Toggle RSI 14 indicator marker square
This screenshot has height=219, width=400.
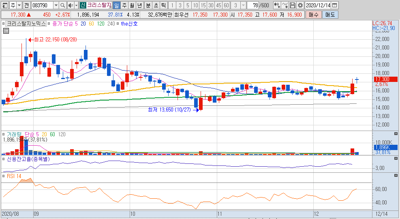tap(4, 176)
